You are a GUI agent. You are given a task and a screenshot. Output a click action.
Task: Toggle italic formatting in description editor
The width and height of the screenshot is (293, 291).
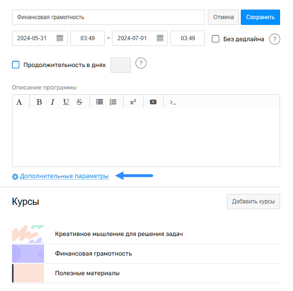pyautogui.click(x=53, y=102)
